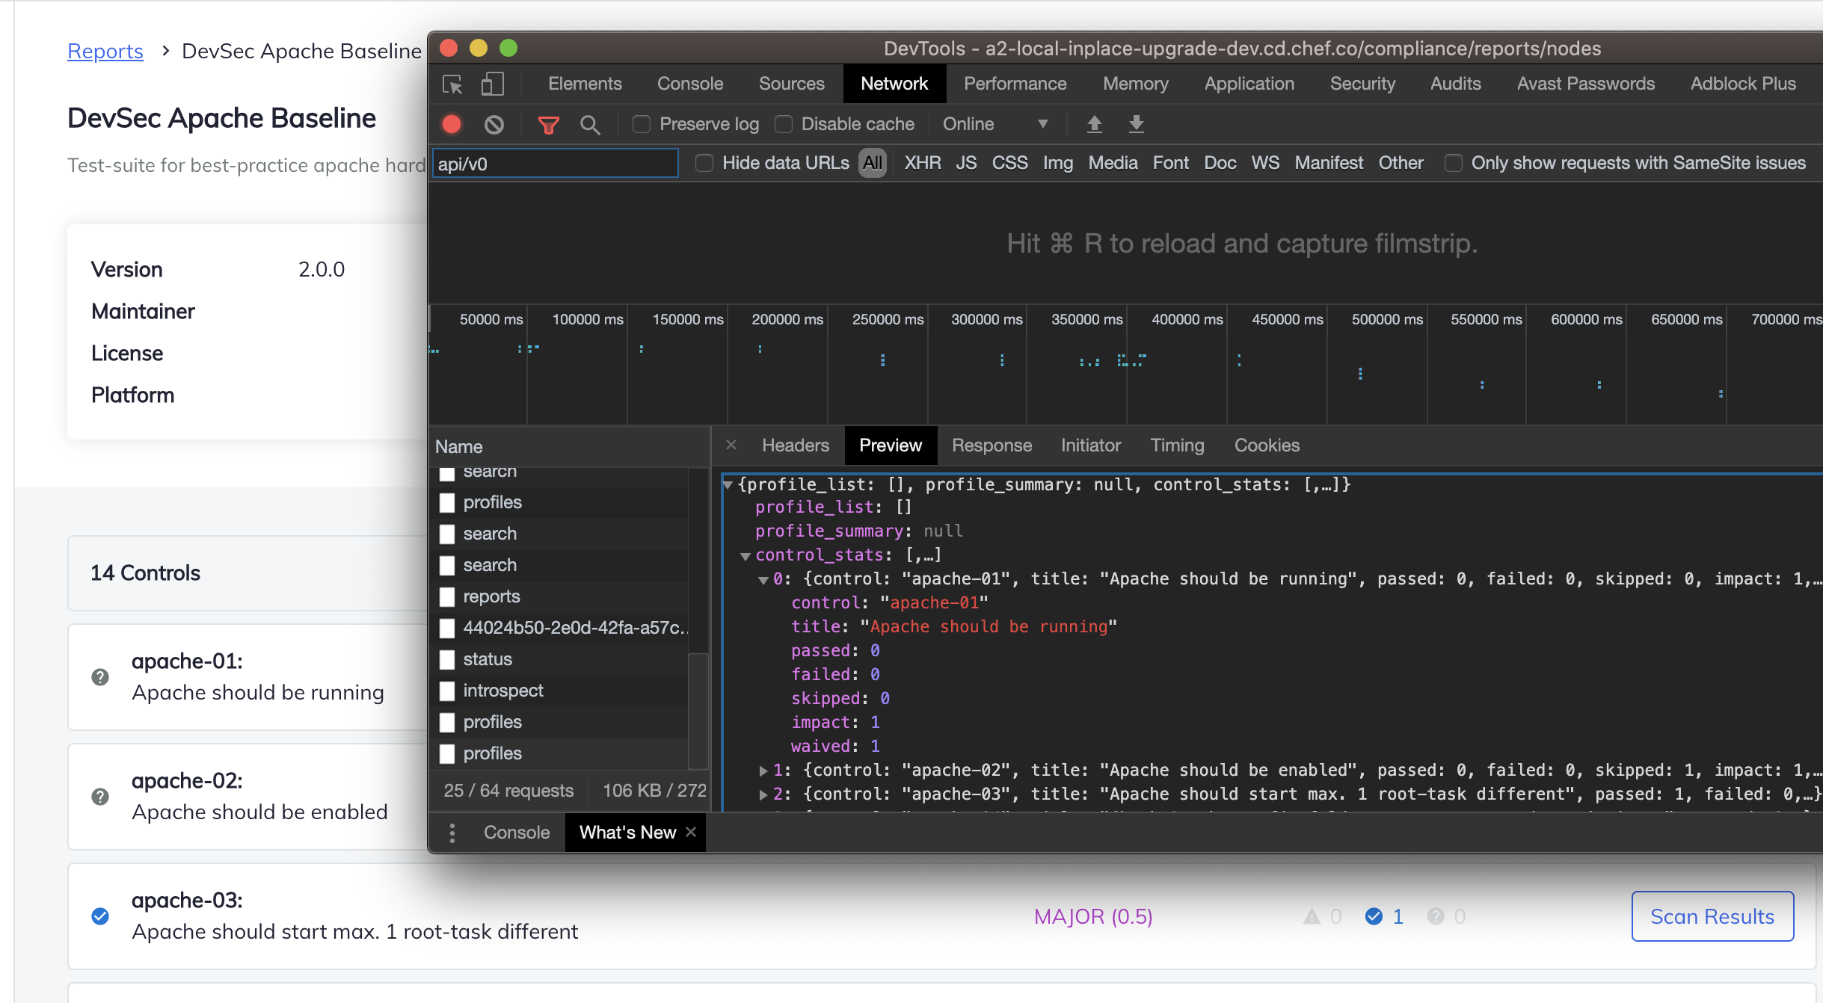The height and width of the screenshot is (1003, 1823).
Task: Clear all network requests
Action: click(493, 124)
